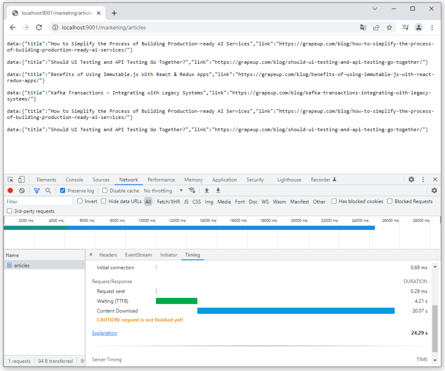Go back to the previous page
Screen dimensions: 445x371
click(13, 27)
